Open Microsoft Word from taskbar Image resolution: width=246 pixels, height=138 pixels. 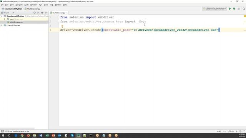pyautogui.click(x=41, y=135)
